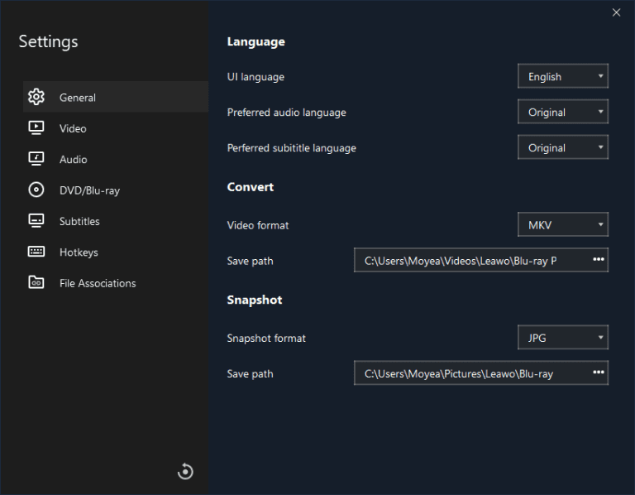Select the File Associations label
The width and height of the screenshot is (635, 495).
(x=98, y=283)
